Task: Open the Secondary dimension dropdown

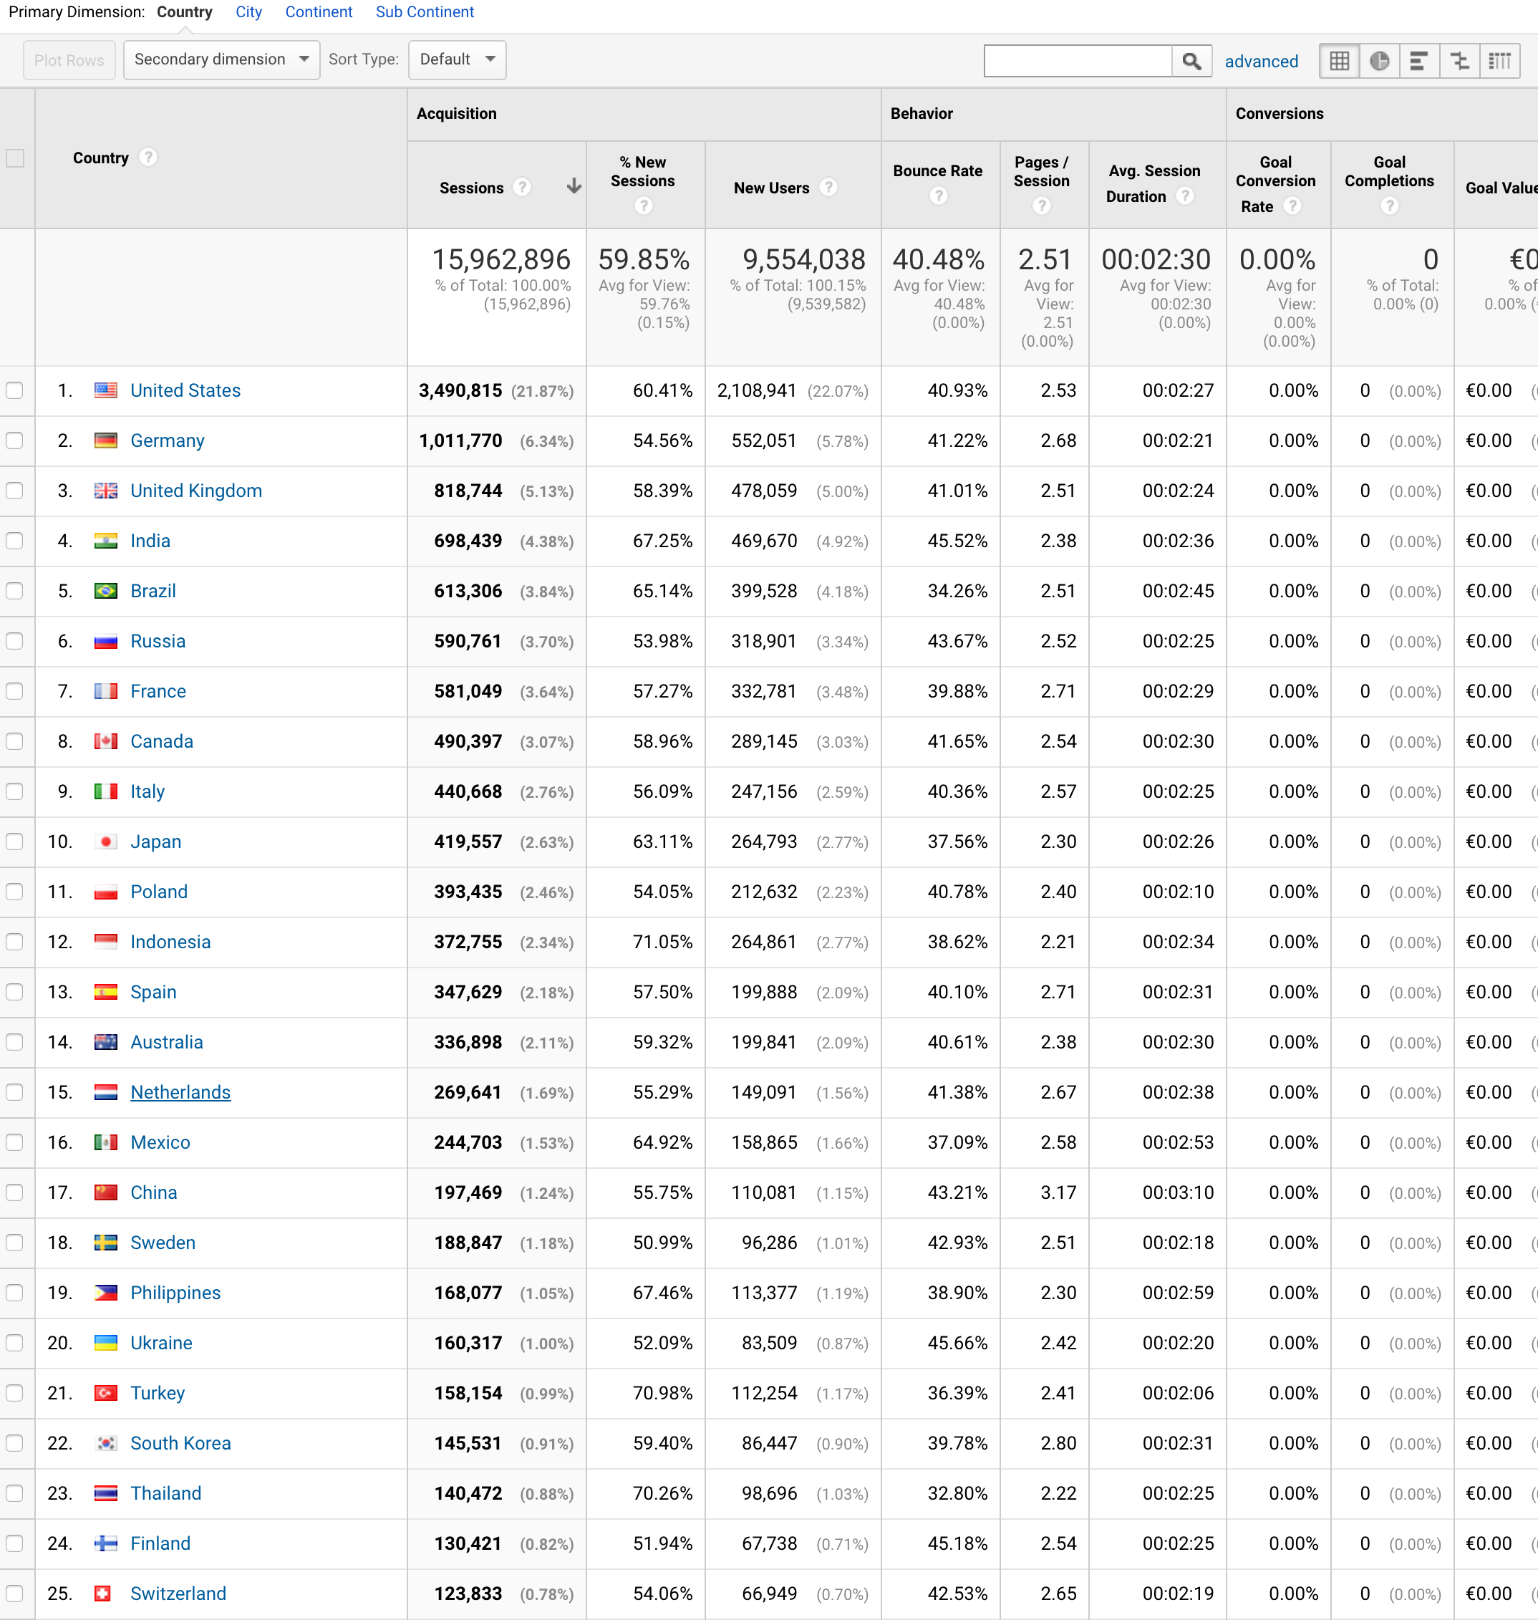Action: pyautogui.click(x=221, y=60)
